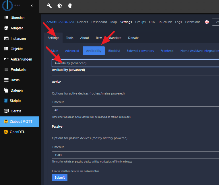Open Devices in top navigation
Image resolution: width=219 pixels, height=185 pixels.
click(83, 22)
